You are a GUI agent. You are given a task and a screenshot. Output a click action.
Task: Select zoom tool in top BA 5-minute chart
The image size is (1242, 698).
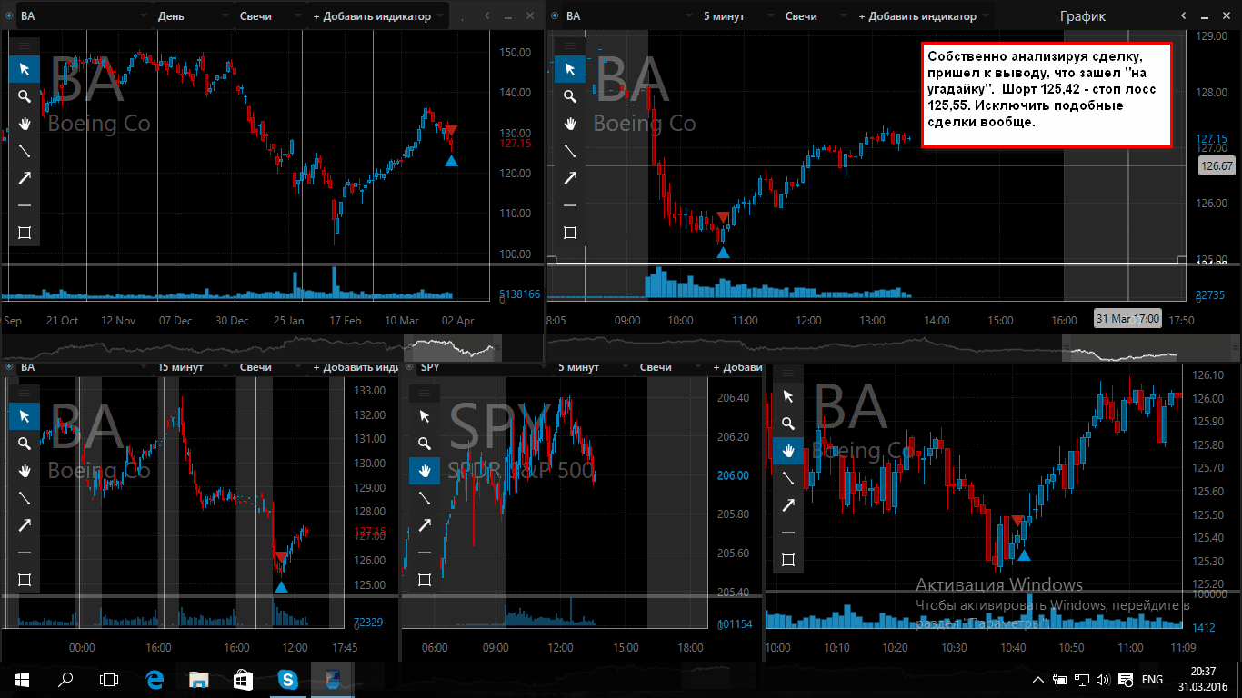coord(570,96)
